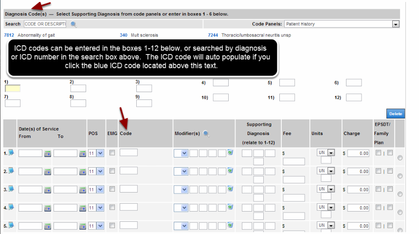Click the Modifier(s) header search icon
419x234 pixels.
tap(206, 134)
